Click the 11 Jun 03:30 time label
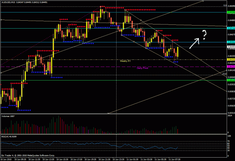Screen dimensions: 235x161 [146, 159]
